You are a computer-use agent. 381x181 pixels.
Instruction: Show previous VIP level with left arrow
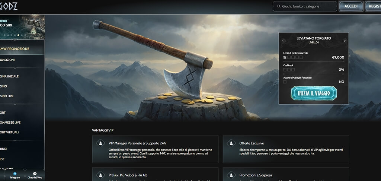tap(283, 41)
